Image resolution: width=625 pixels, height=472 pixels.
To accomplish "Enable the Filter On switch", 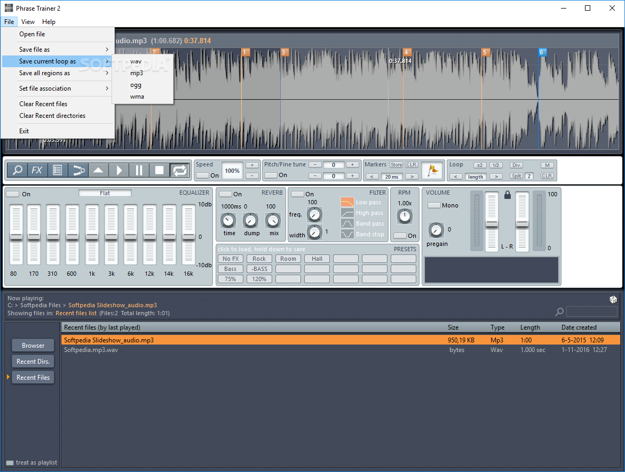I will click(297, 194).
